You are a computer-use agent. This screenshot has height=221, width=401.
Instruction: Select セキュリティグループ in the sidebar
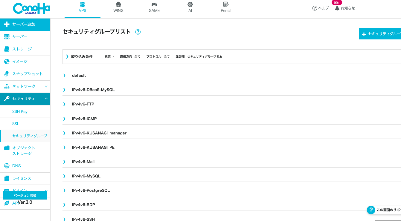point(30,136)
